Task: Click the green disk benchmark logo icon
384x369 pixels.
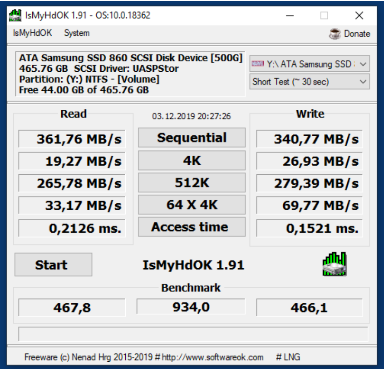Action: point(334,265)
